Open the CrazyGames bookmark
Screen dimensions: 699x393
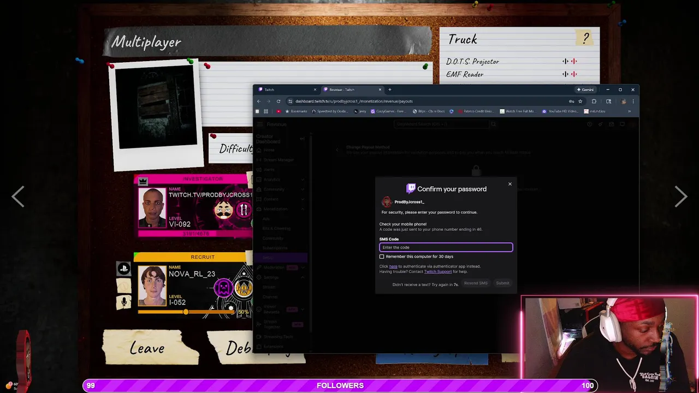pos(388,111)
